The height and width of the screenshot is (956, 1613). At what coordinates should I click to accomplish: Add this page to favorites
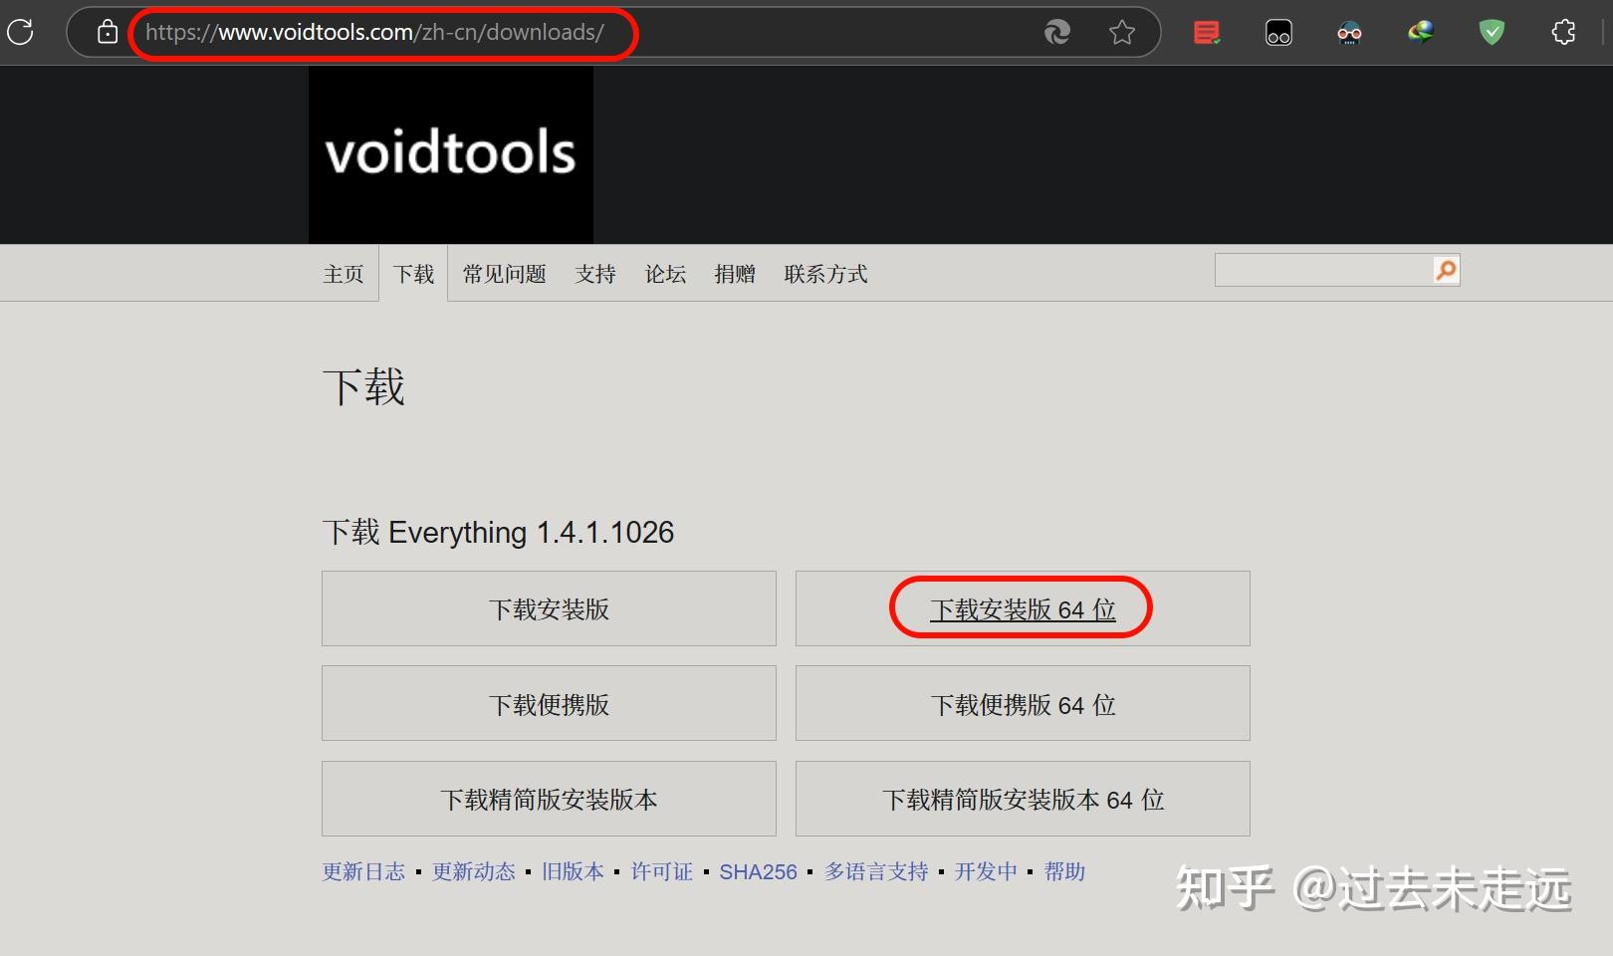click(1122, 32)
